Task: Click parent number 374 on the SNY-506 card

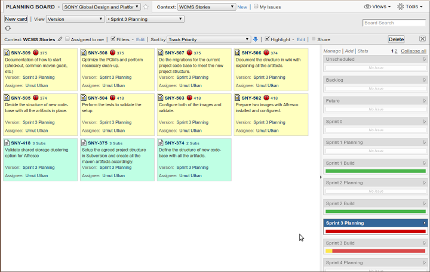Action: [274, 53]
